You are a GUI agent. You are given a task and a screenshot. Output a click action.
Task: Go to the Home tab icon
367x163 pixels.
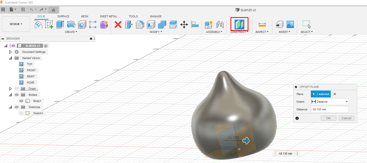pos(53,10)
